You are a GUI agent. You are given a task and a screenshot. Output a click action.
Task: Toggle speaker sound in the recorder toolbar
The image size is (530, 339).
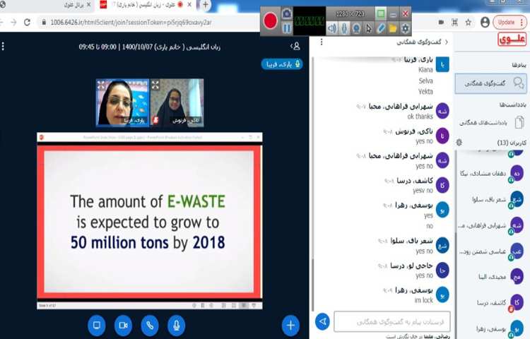332,28
